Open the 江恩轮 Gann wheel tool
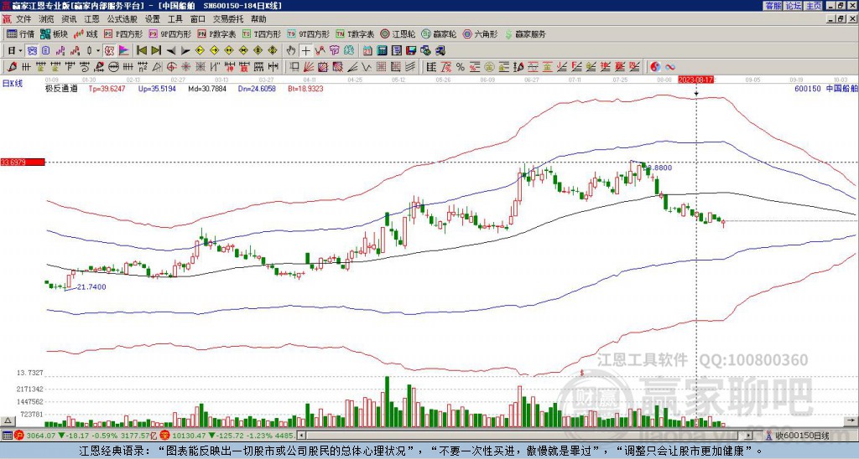This screenshot has height=459, width=859. pos(398,34)
